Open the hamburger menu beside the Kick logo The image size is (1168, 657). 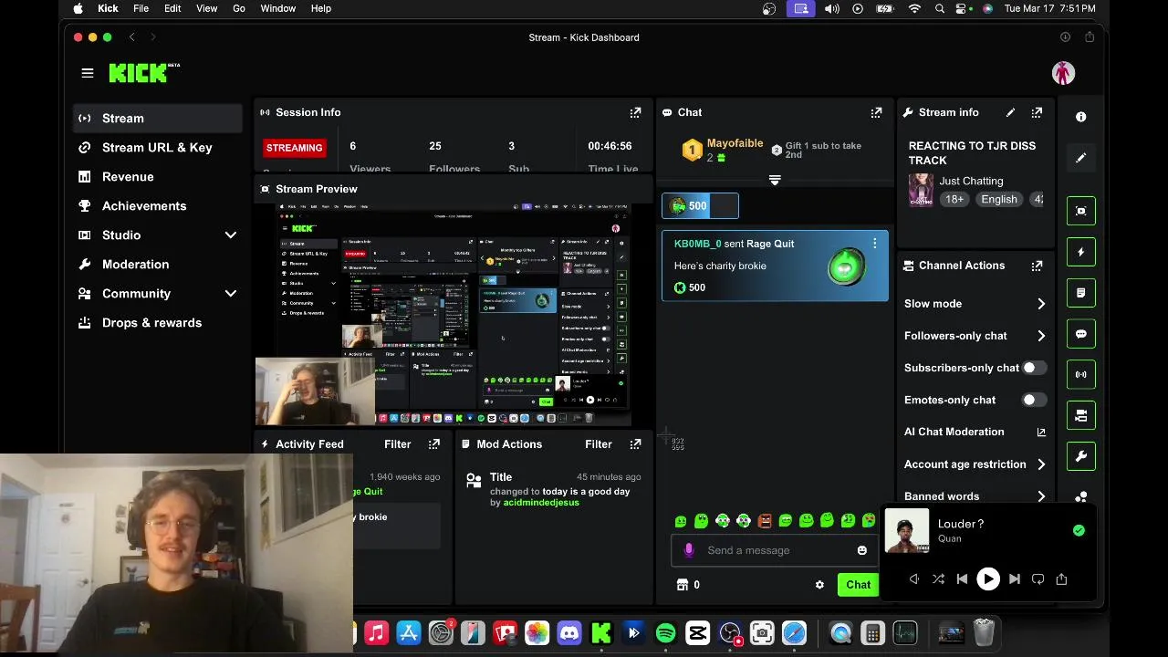[88, 73]
